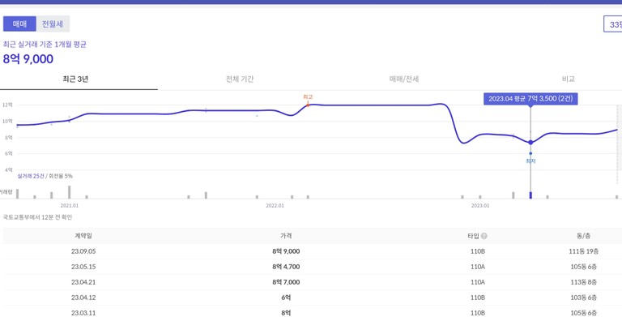Click the 6억 transaction on 23.04.12
Image resolution: width=622 pixels, height=317 pixels.
pos(286,298)
